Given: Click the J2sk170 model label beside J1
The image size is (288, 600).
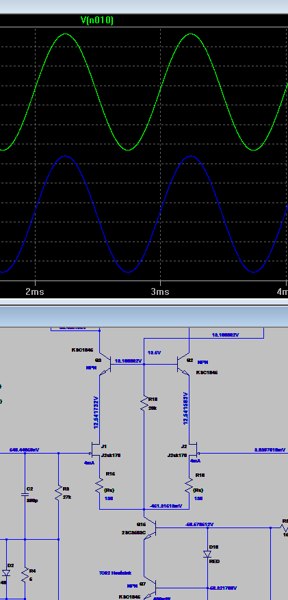Looking at the screenshot, I should point(111,456).
